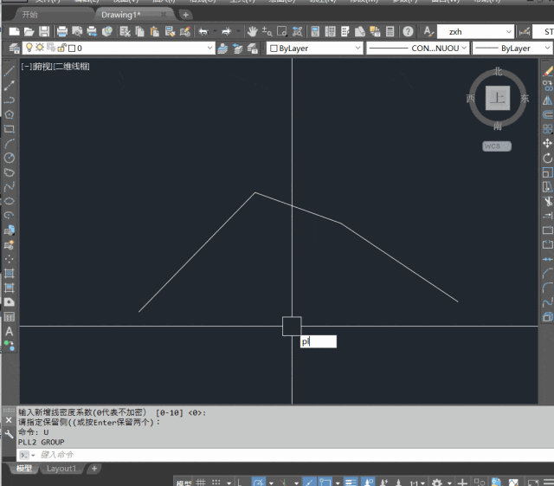
Task: Open Help with the question mark icon
Action: pos(408,32)
